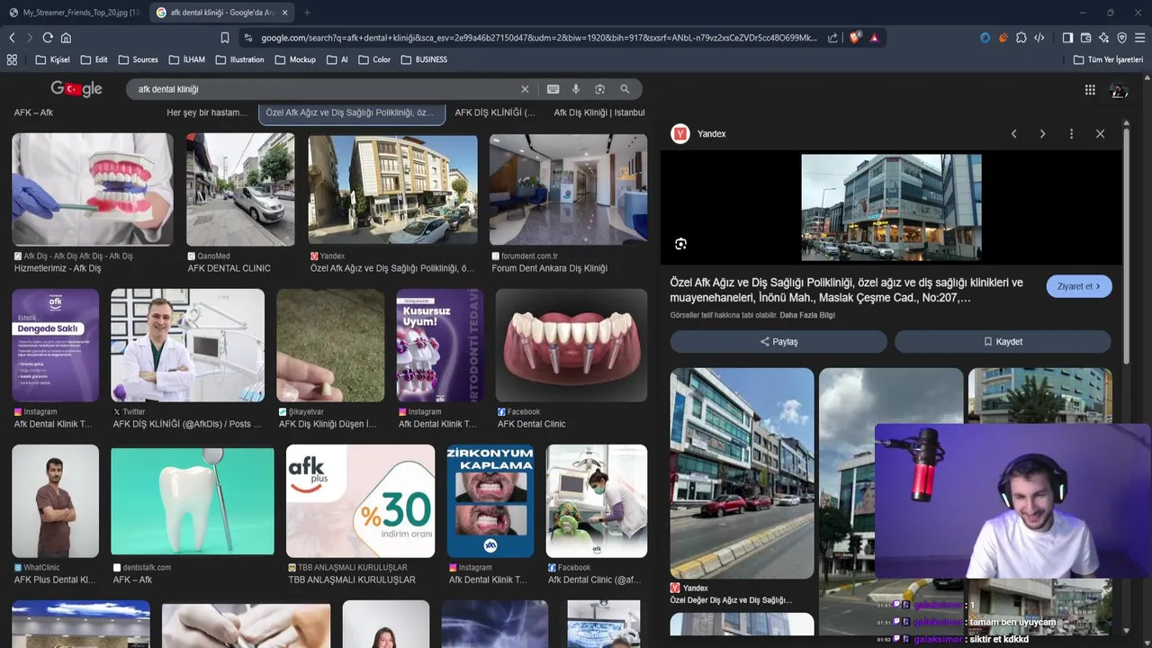This screenshot has height=648, width=1152.
Task: Open the Color bookmarks folder
Action: [373, 59]
